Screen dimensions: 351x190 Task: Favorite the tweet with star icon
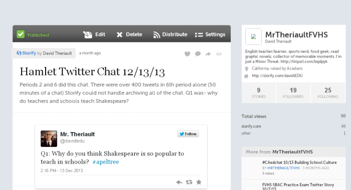[x=199, y=182]
